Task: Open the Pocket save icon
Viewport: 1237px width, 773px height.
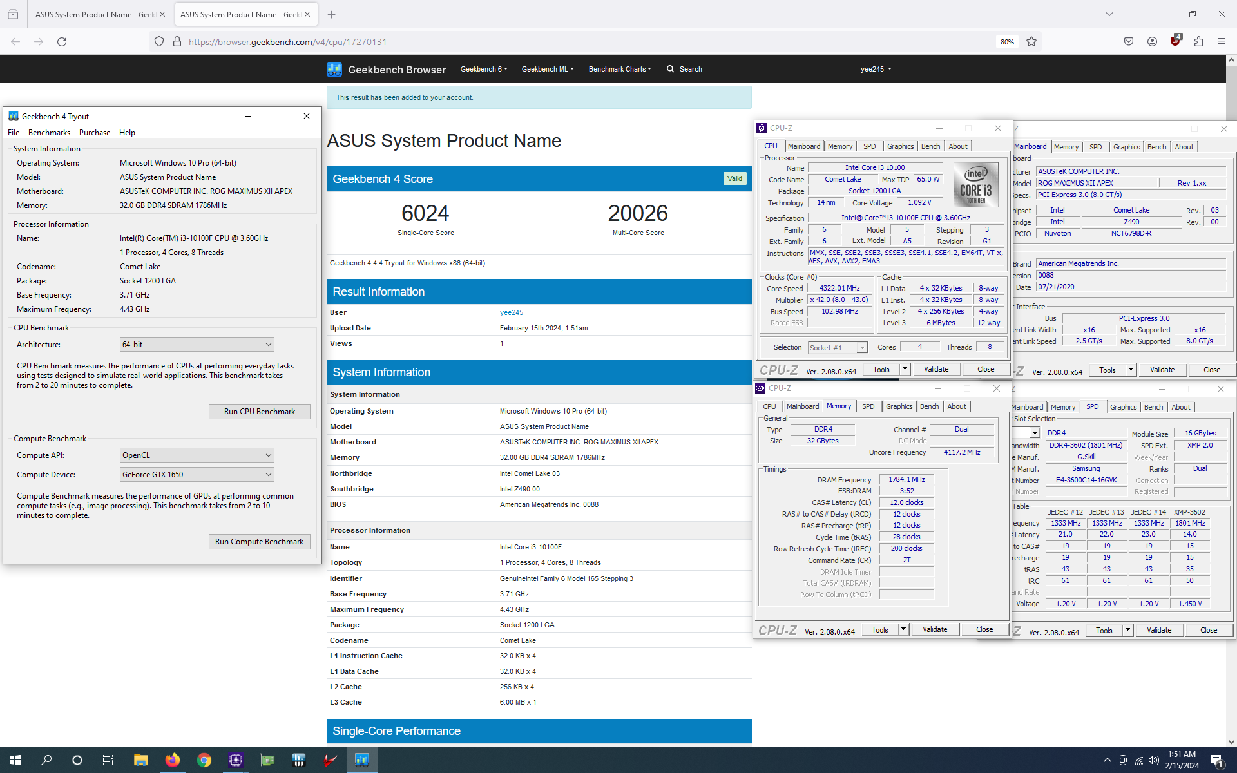Action: point(1129,42)
